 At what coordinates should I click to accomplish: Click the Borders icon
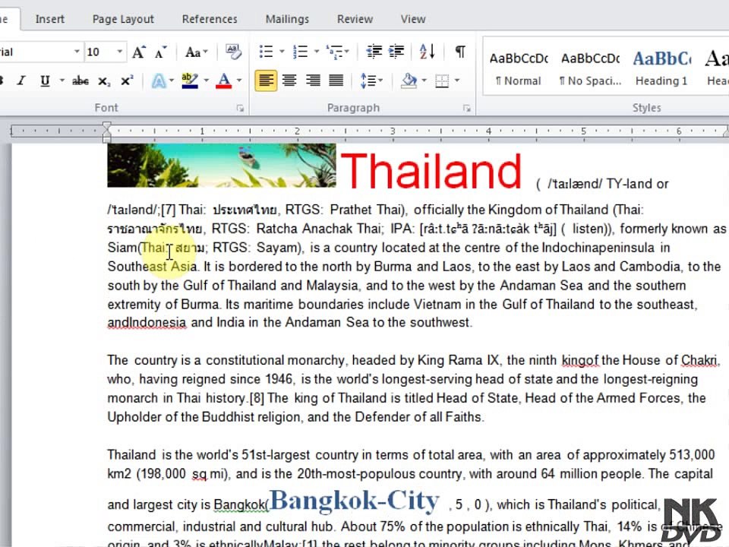pyautogui.click(x=442, y=81)
